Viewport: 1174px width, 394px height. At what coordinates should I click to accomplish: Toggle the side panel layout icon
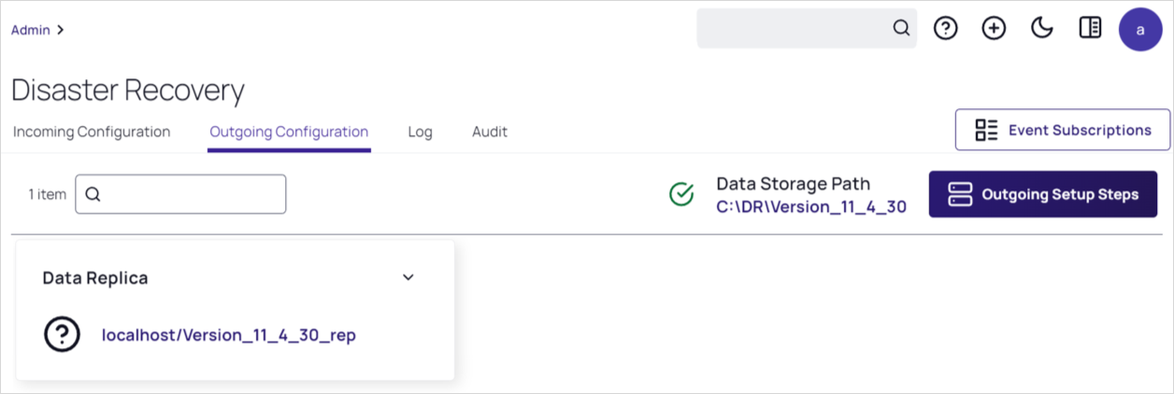[1090, 29]
